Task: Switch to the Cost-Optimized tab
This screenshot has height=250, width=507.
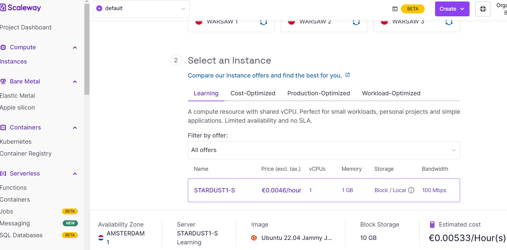Action: tap(253, 93)
